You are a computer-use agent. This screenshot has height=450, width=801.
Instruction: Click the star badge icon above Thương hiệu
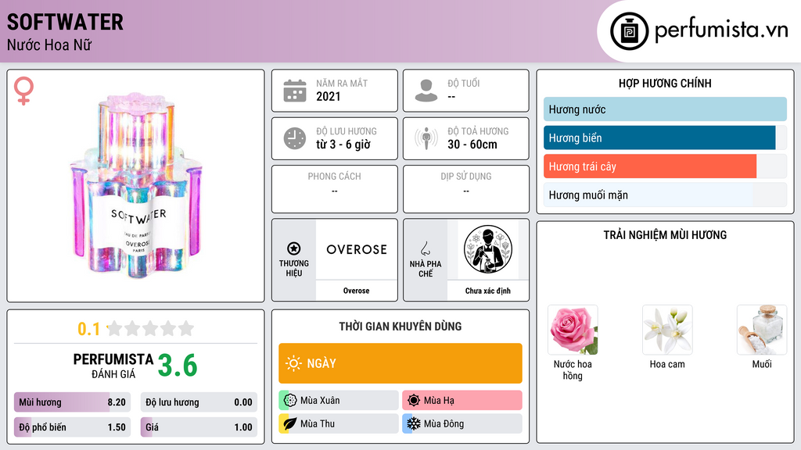click(x=294, y=248)
